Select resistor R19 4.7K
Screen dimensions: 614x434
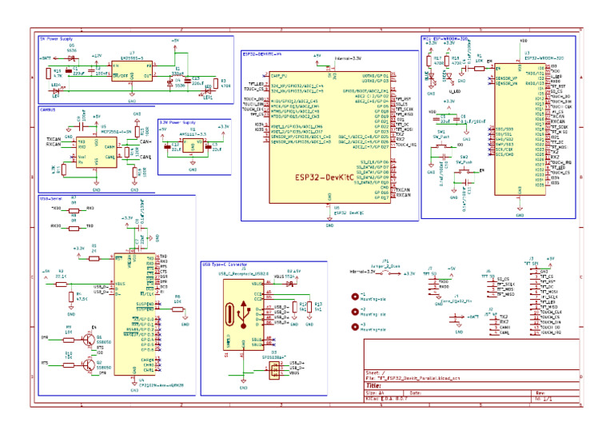[x=49, y=74]
